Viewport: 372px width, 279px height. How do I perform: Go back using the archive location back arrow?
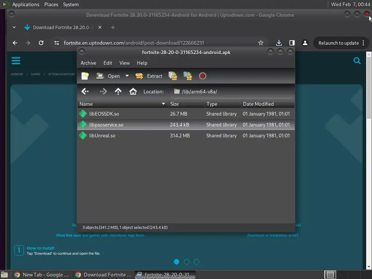[x=85, y=91]
